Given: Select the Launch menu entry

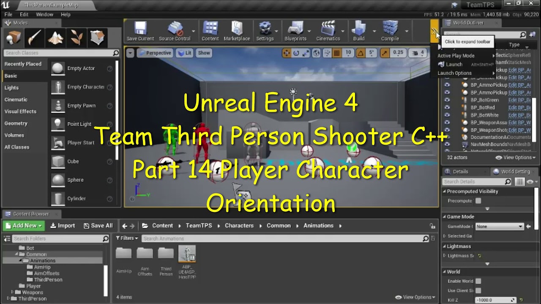Looking at the screenshot, I should click(454, 64).
